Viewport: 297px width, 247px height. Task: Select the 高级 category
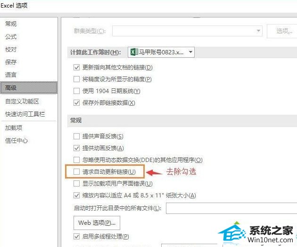pos(29,88)
